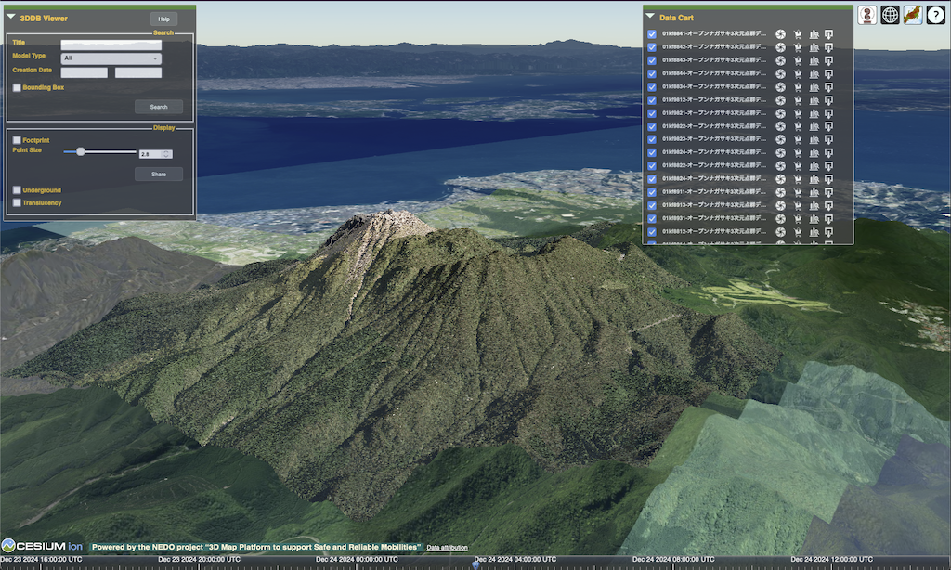Click the aperture icon for row 01kf9911

click(780, 192)
